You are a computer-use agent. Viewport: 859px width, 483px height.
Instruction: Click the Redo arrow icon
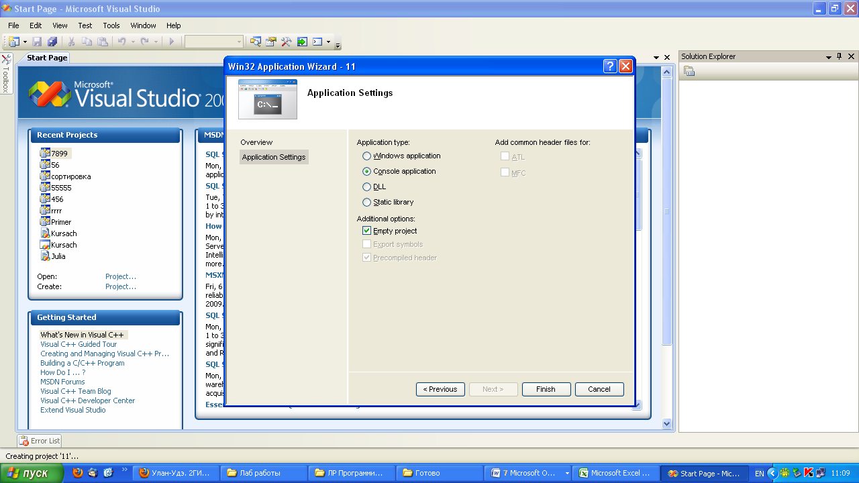click(x=144, y=42)
